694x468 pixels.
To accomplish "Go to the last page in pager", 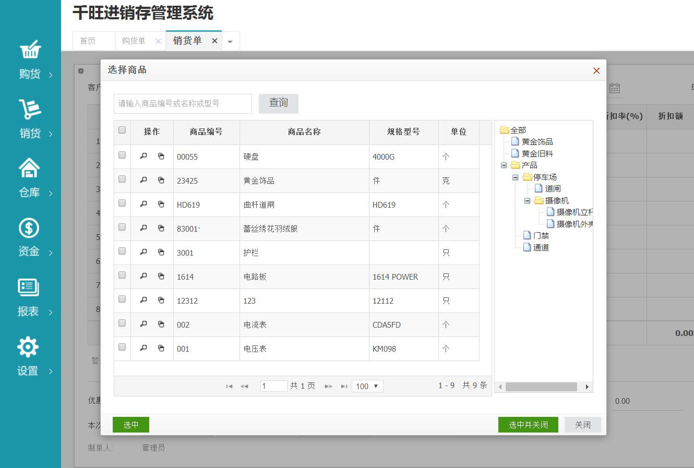I will [344, 386].
